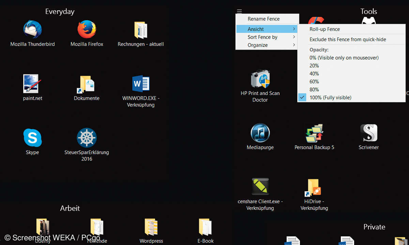The image size is (409, 245).
Task: Select the Dokumente folder shortcut
Action: pyautogui.click(x=87, y=84)
